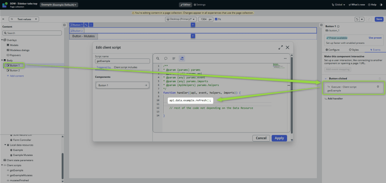Switch to the Settings tab
The width and height of the screenshot is (386, 183).
coord(200,5)
